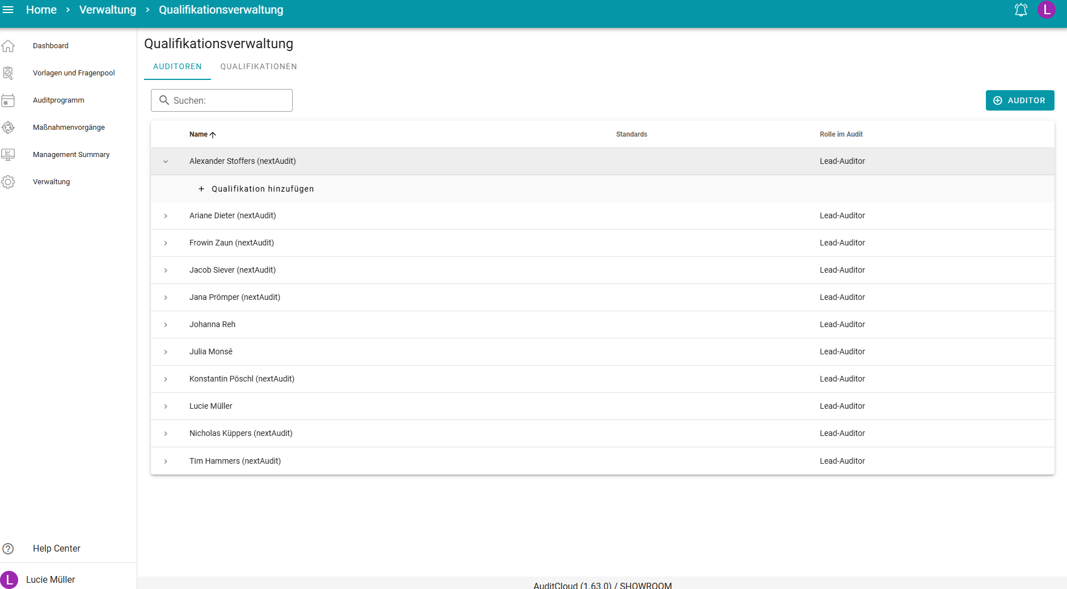
Task: Open the hamburger navigation menu
Action: coord(9,10)
